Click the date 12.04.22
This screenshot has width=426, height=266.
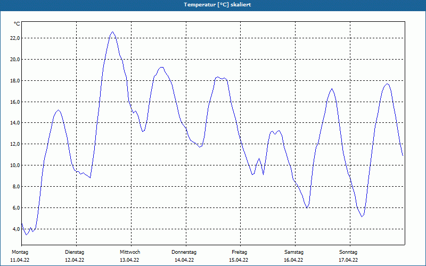[x=75, y=260]
